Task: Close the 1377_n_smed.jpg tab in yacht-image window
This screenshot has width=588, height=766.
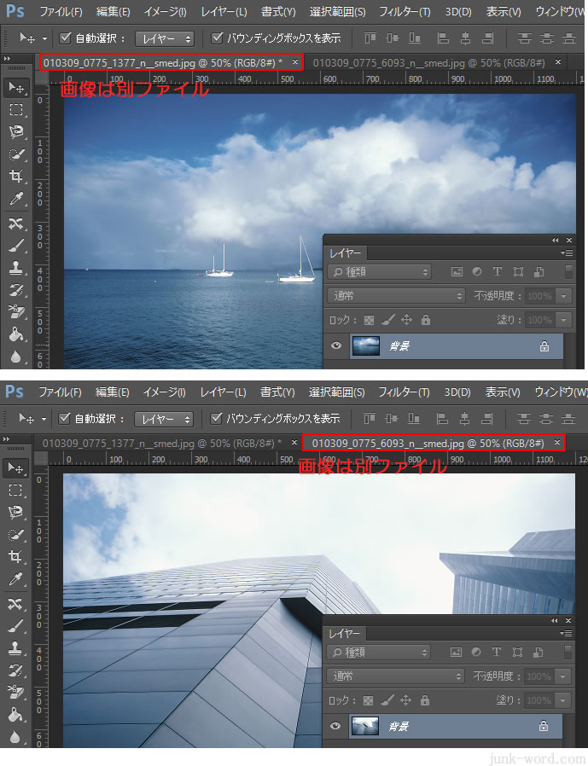Action: click(x=295, y=62)
